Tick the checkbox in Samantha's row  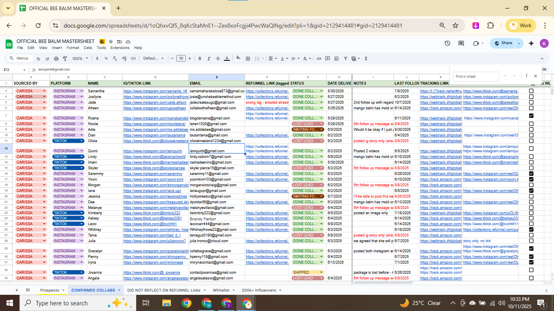[531, 91]
